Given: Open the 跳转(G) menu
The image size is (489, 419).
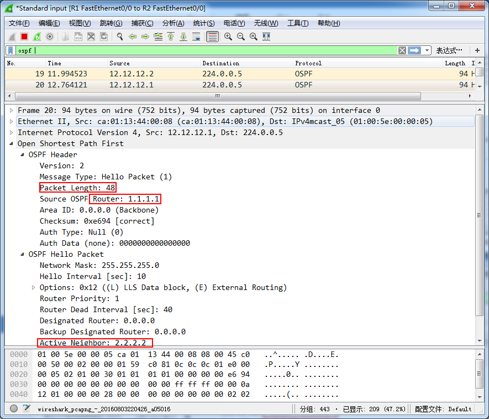Looking at the screenshot, I should coord(111,23).
